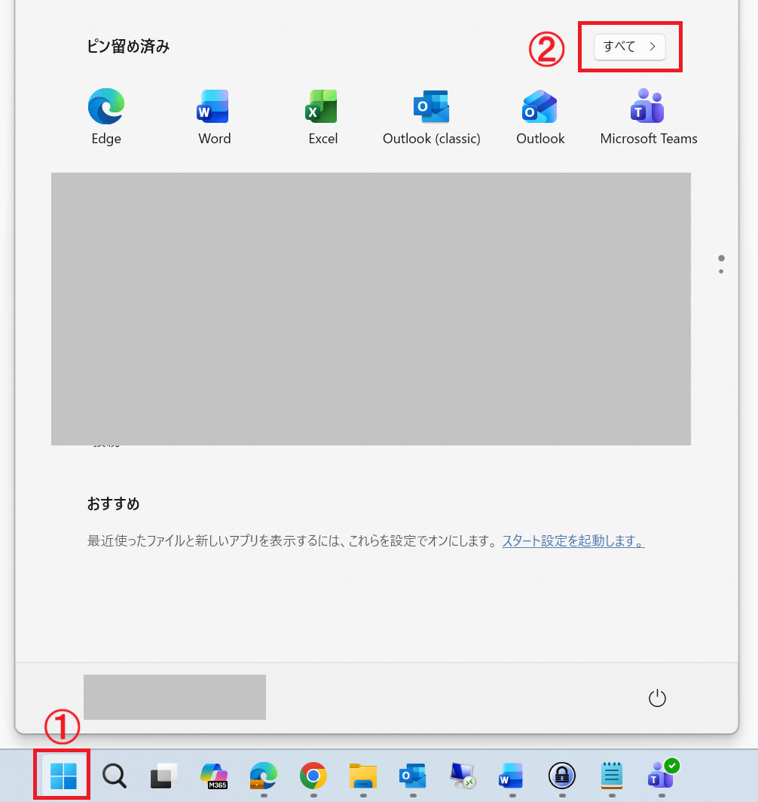
Task: Open Microsoft Teams from the taskbar
Action: click(x=662, y=775)
